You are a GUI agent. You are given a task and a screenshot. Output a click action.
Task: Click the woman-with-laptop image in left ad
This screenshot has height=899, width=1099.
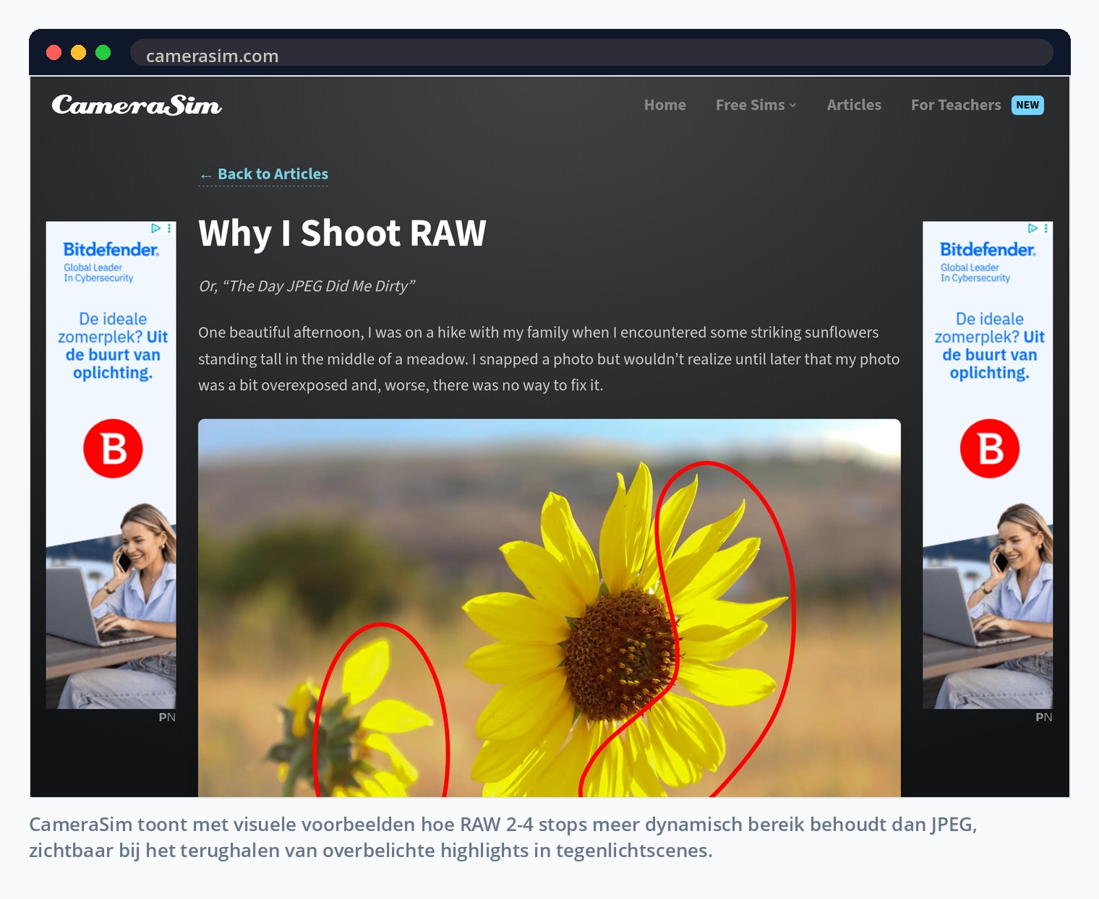pyautogui.click(x=111, y=606)
